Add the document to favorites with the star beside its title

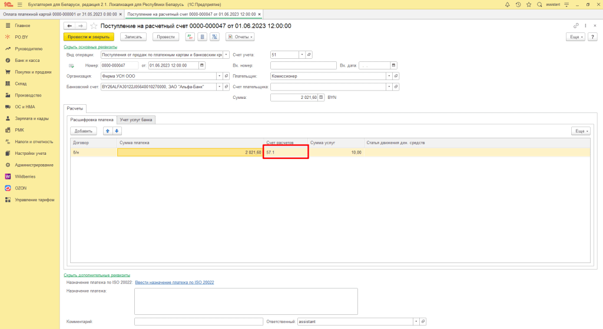tap(94, 26)
